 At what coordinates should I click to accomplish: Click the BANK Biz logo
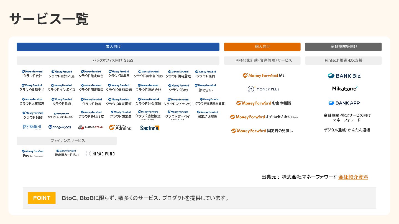pos(344,76)
